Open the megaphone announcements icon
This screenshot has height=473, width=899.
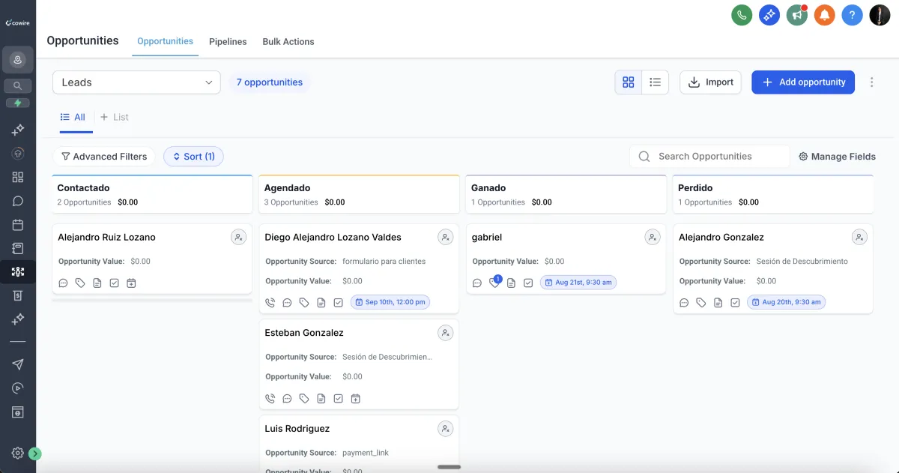tap(796, 15)
